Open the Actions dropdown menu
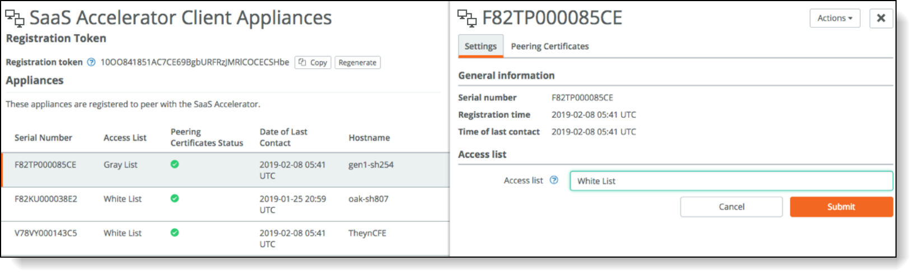919x280 pixels. [x=834, y=18]
